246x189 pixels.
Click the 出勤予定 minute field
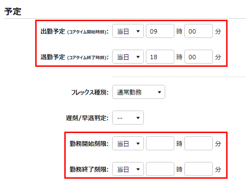198,31
